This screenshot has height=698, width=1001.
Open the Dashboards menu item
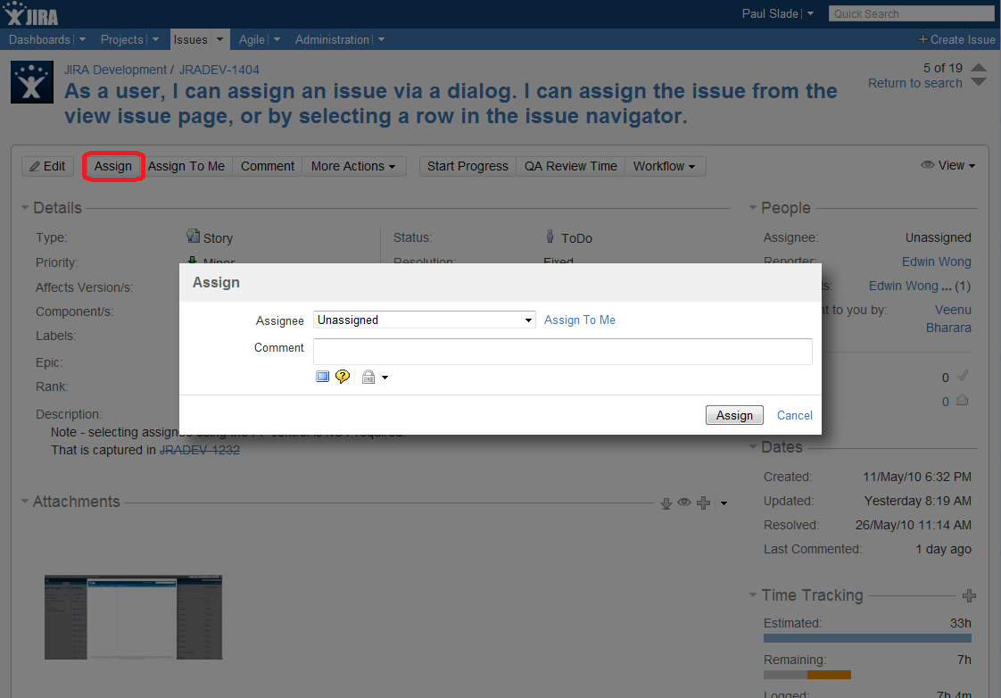(39, 39)
